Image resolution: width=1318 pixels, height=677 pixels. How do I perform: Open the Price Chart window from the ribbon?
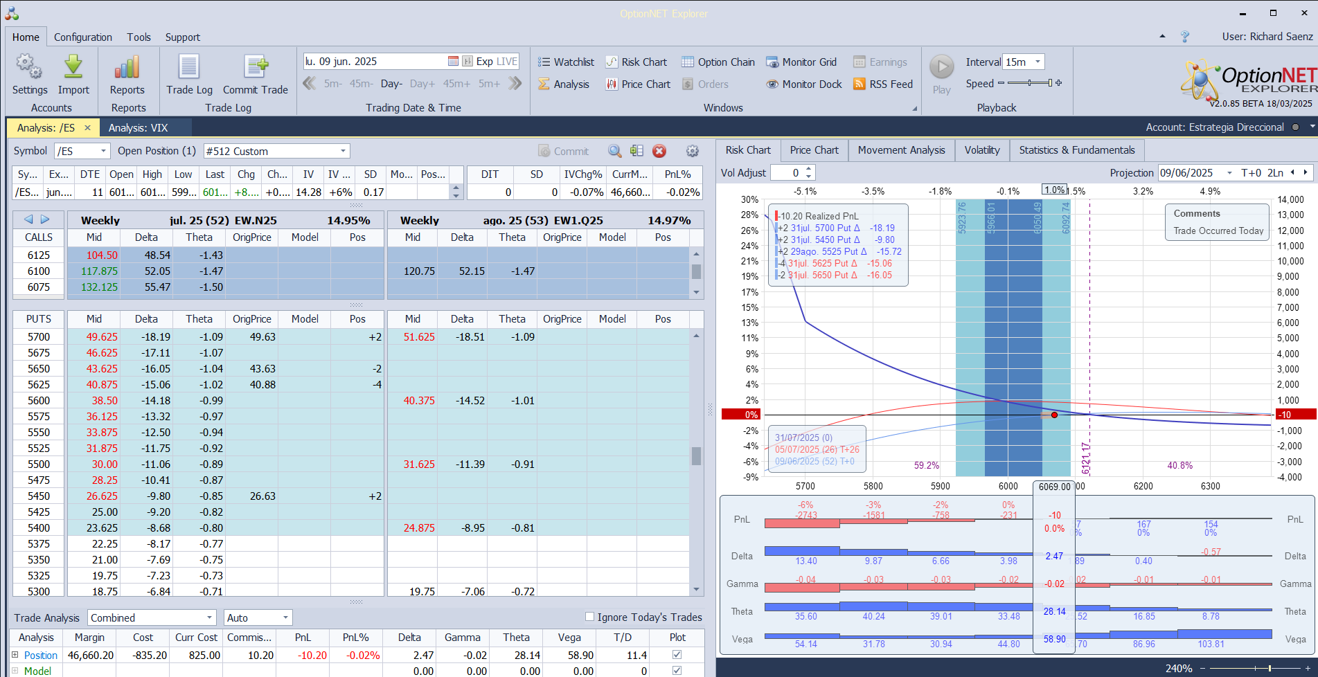coord(638,84)
